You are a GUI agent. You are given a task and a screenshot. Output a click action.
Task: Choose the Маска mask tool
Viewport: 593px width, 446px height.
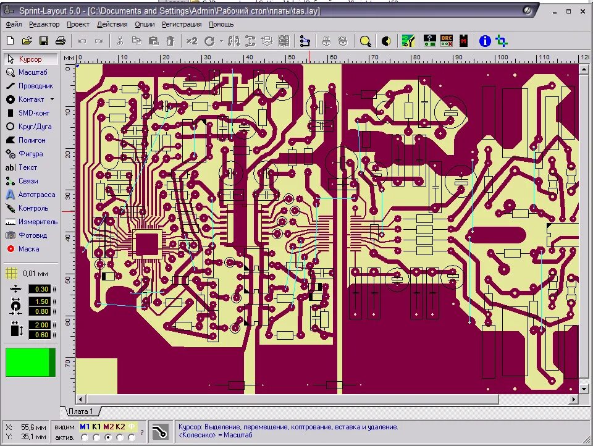(31, 249)
